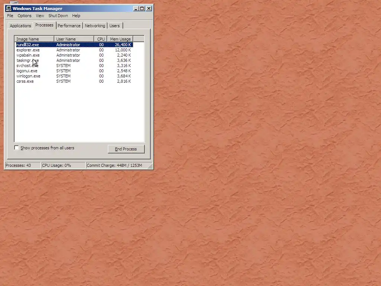Screen dimensions: 381x286
Task: Select the rundll32.exe process row
Action: (x=74, y=45)
